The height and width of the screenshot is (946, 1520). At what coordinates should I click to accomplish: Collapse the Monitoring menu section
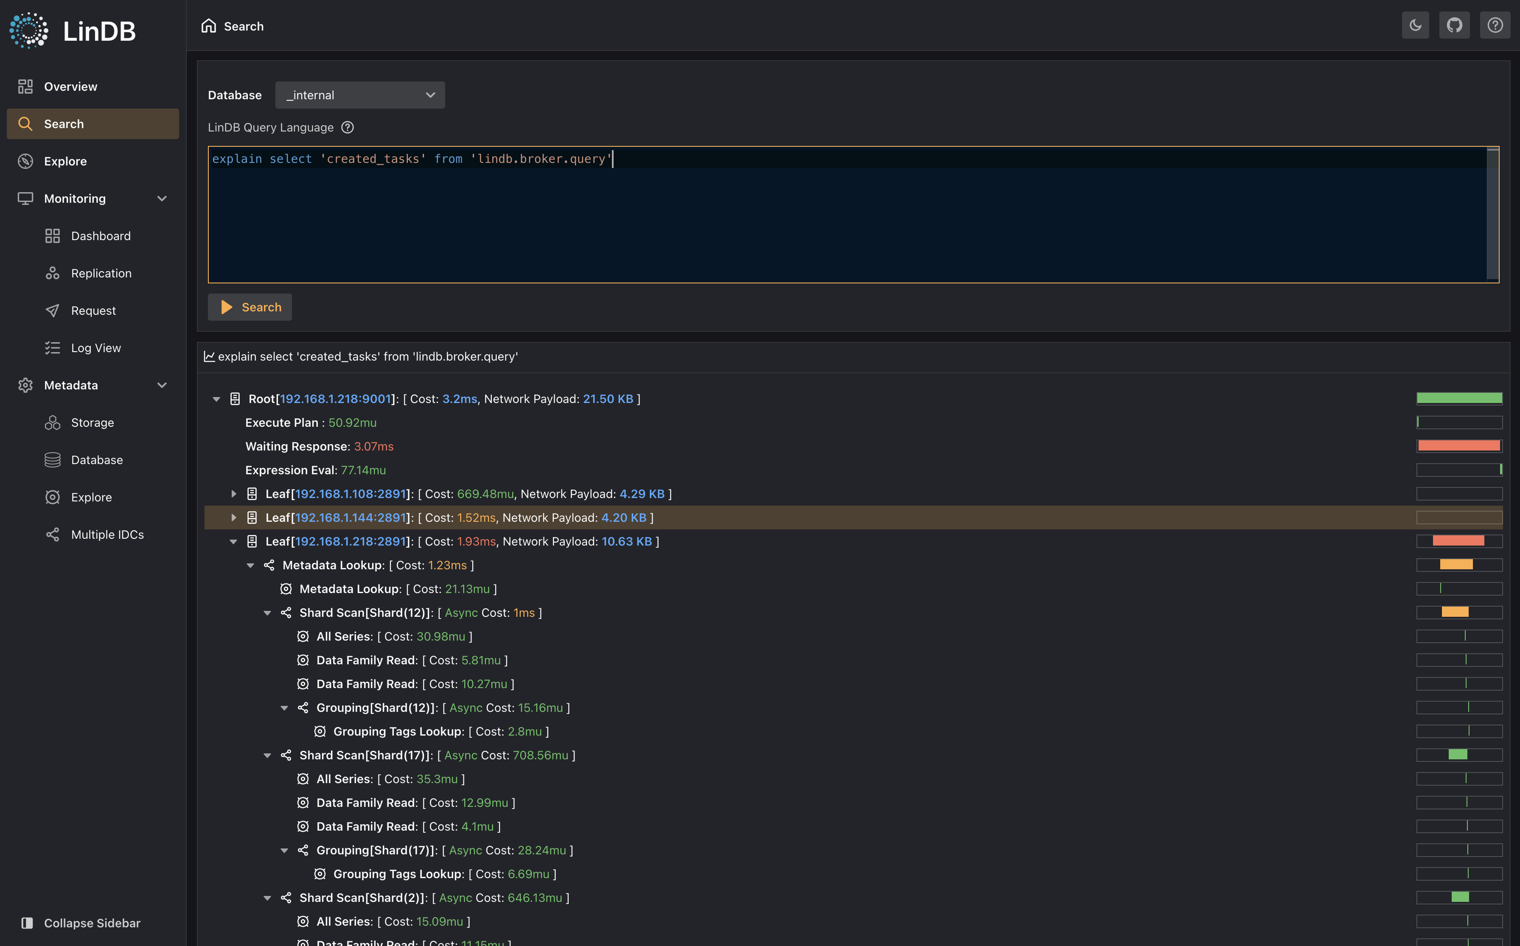(x=161, y=199)
